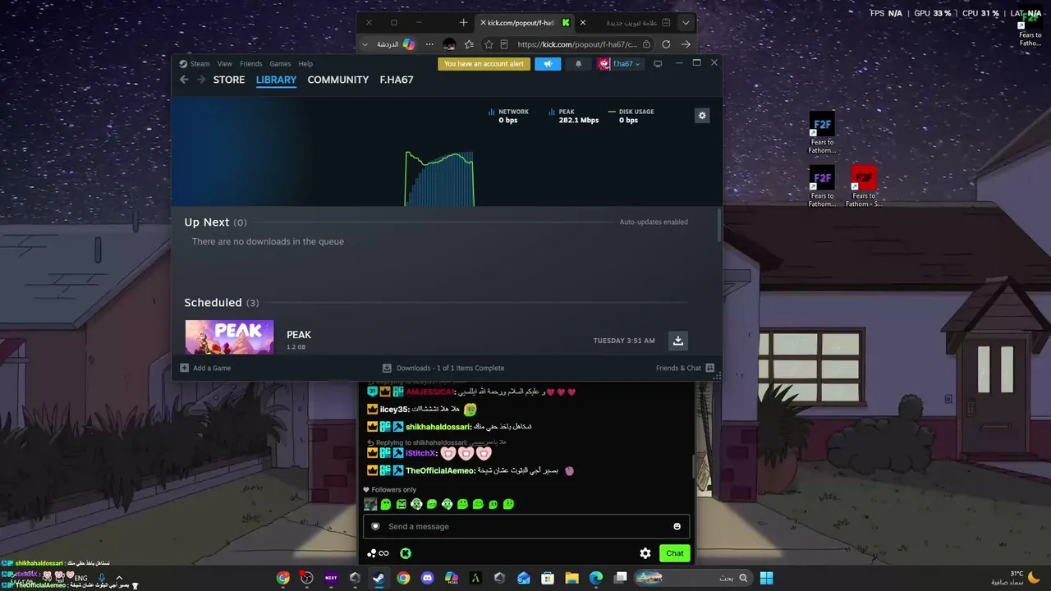Go back using Steam's back arrow
The image size is (1051, 591).
(184, 80)
